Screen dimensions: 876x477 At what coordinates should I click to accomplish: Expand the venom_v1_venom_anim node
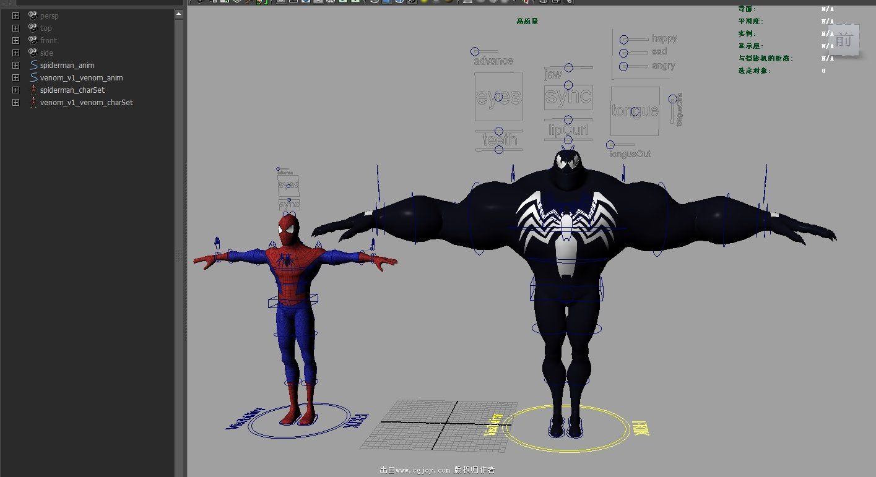coord(15,77)
